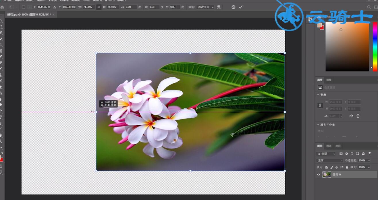Go to the Photoshop Home screen icon
This screenshot has height=200, width=378.
click(x=2, y=7)
